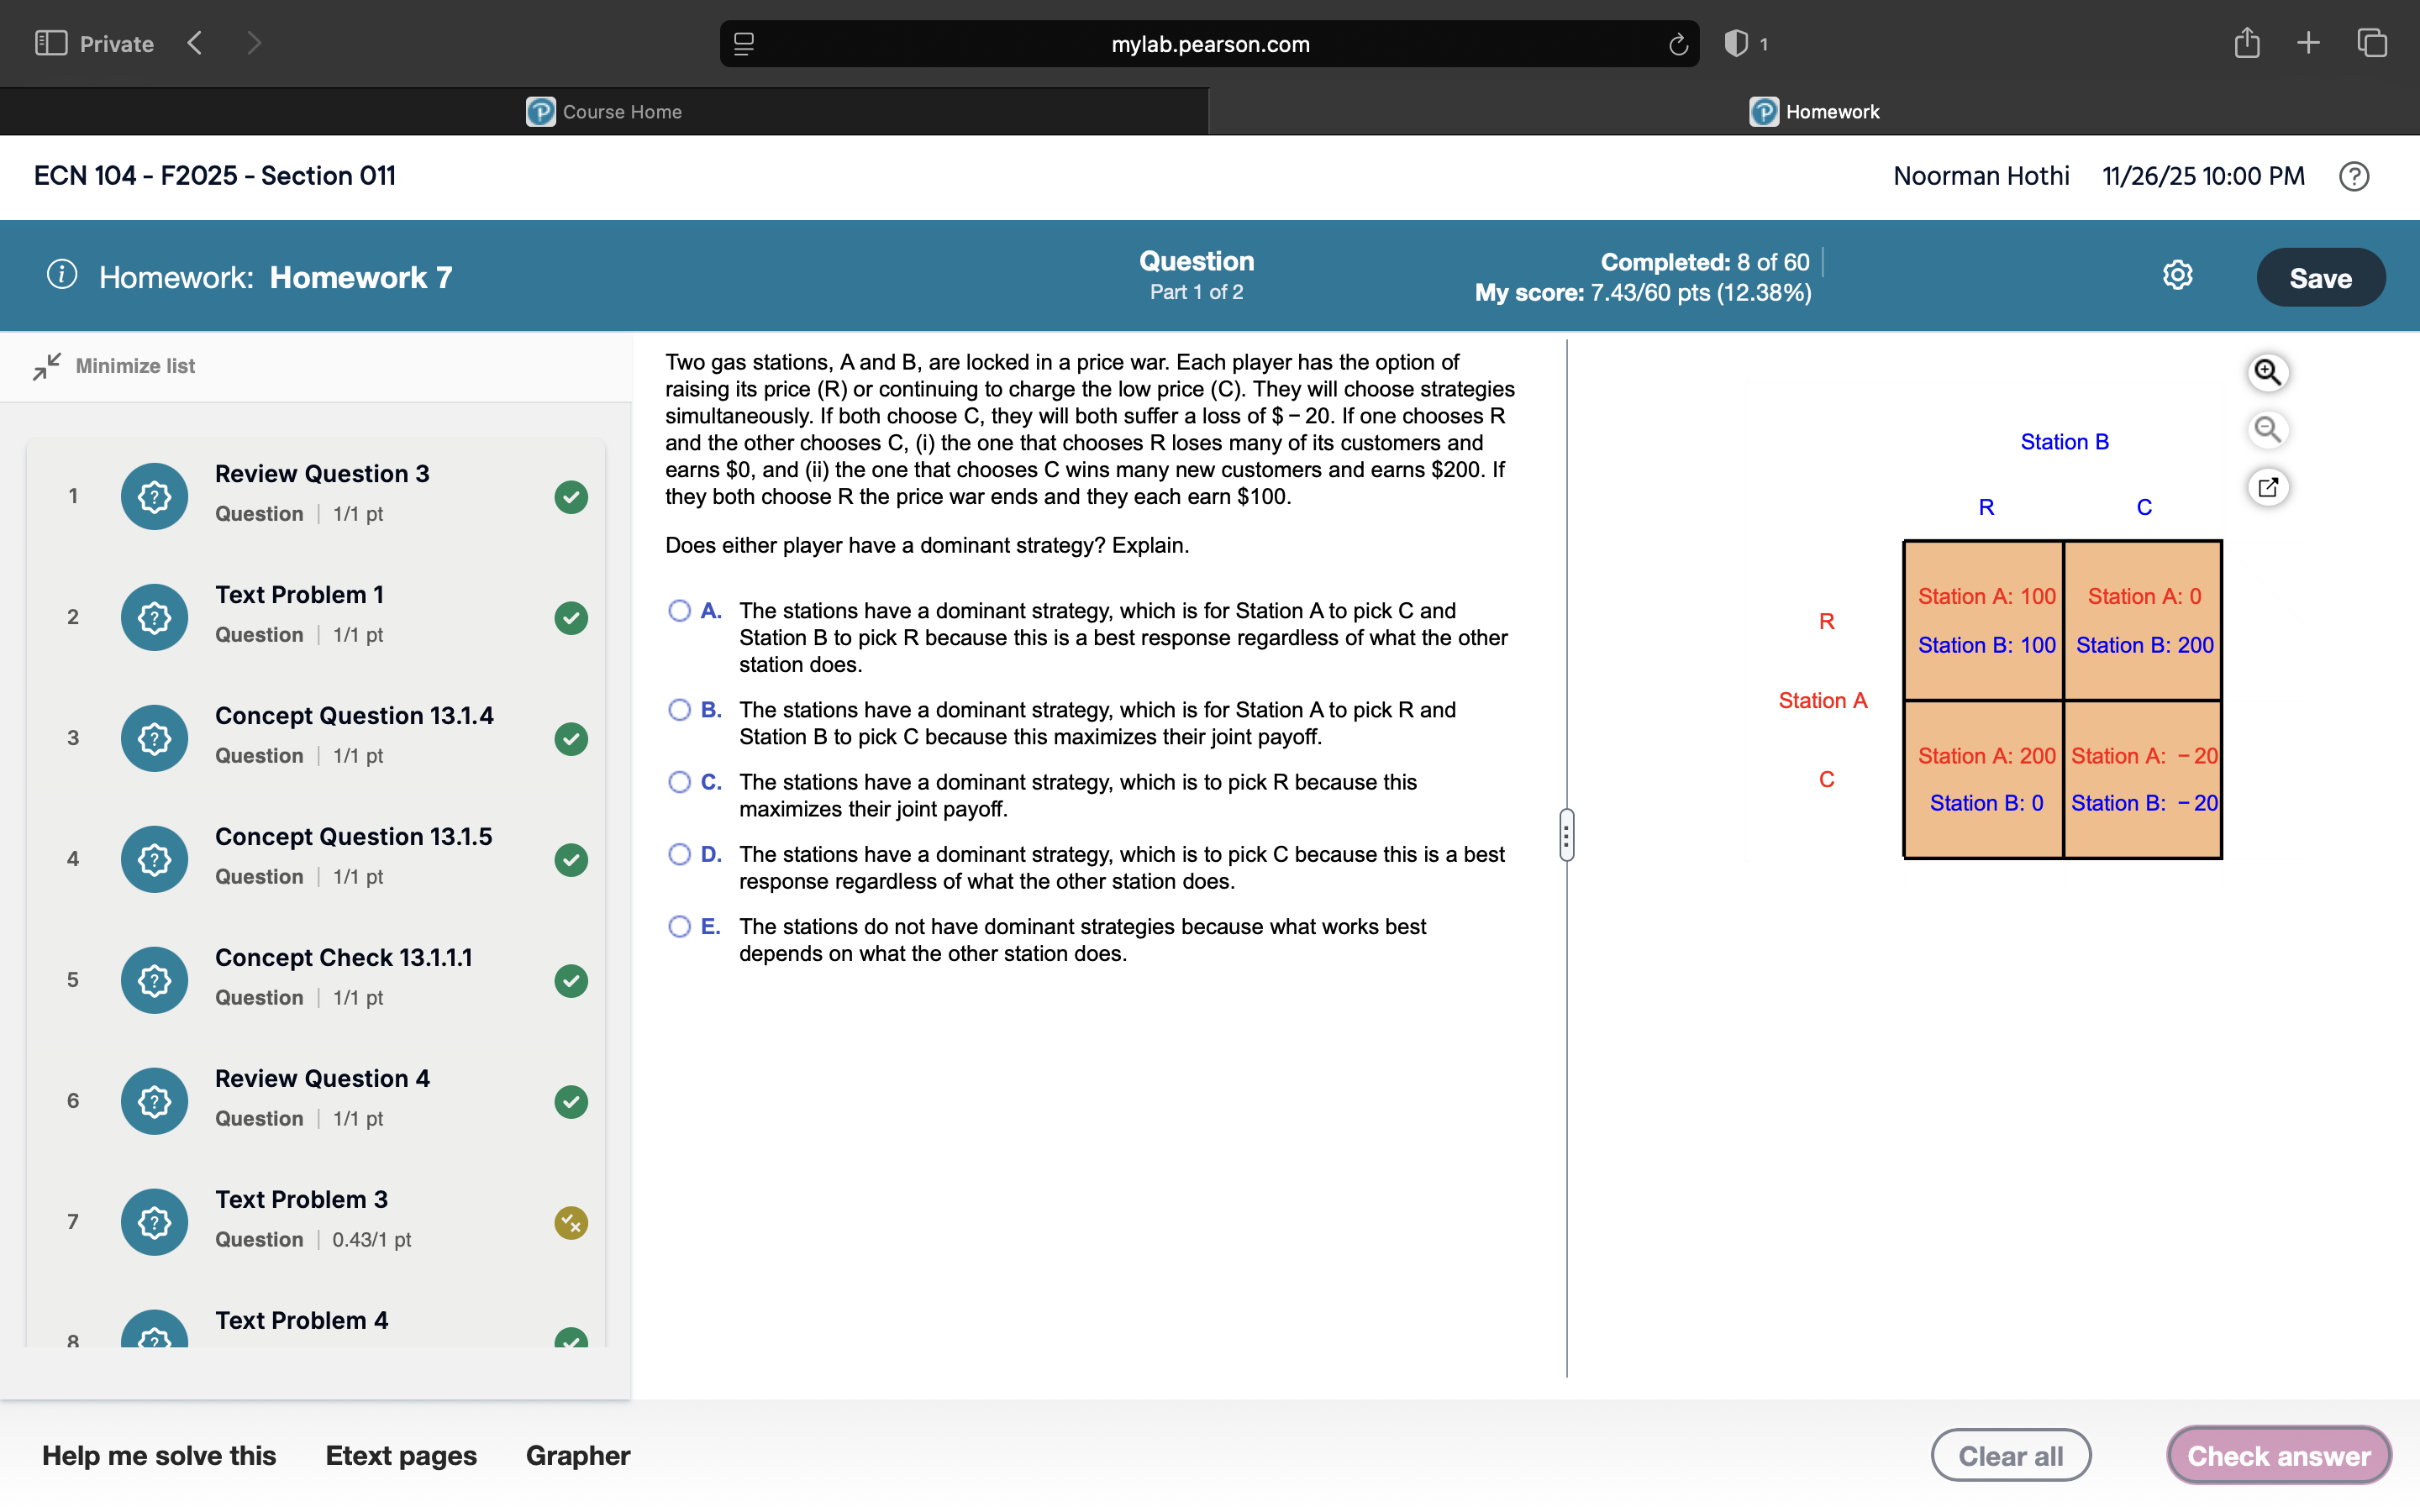The width and height of the screenshot is (2420, 1512).
Task: Choose option E no dominant strategies
Action: (x=679, y=926)
